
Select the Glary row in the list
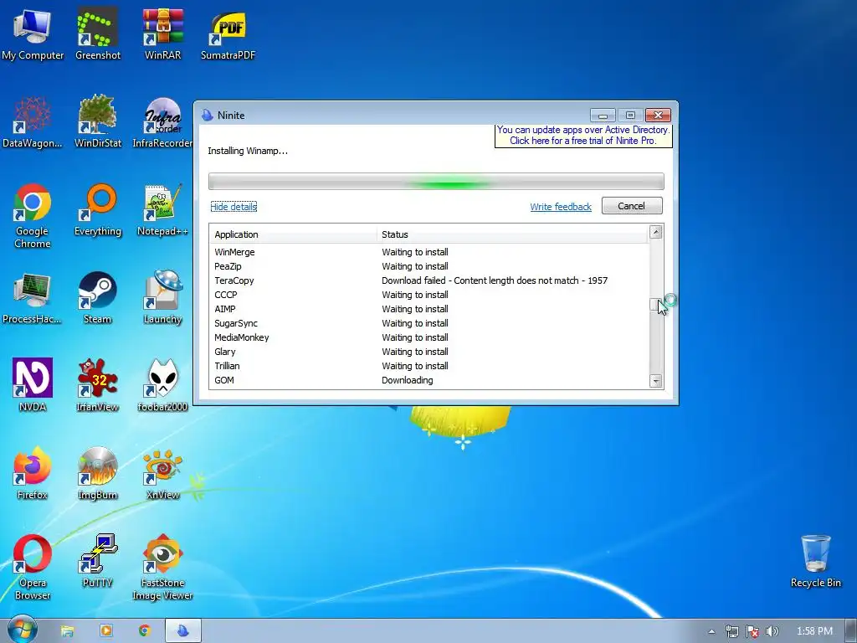click(429, 352)
